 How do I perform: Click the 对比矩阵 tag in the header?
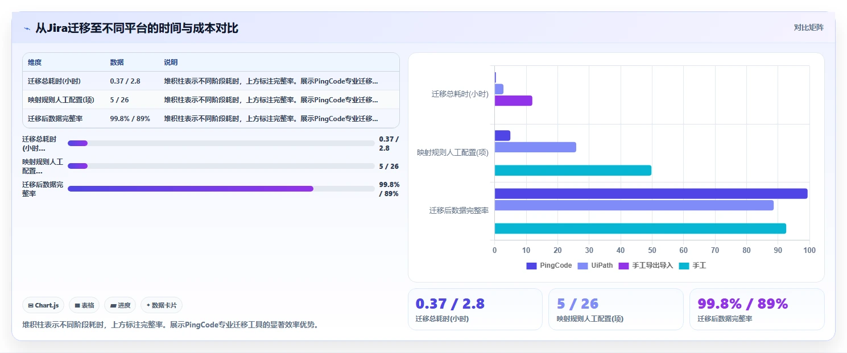pos(808,27)
